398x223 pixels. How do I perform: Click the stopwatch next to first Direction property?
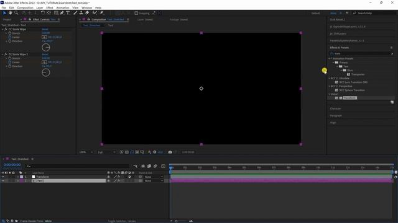pyautogui.click(x=10, y=41)
